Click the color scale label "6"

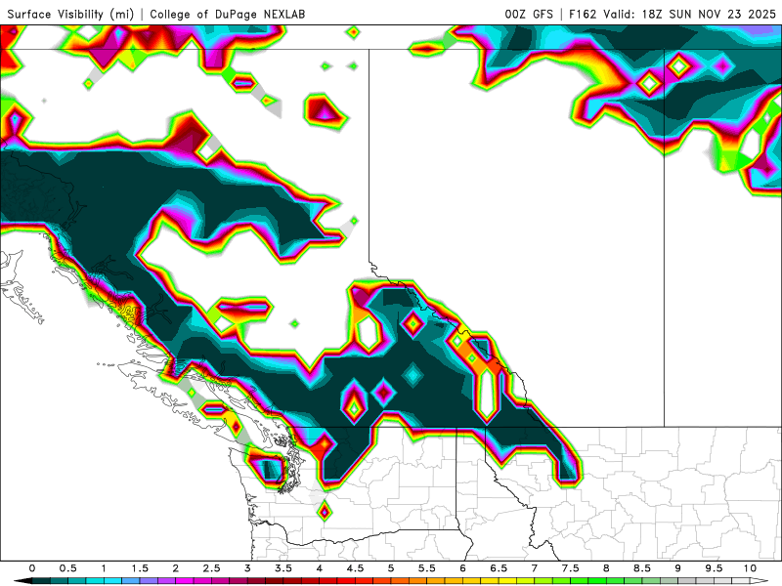pyautogui.click(x=462, y=568)
